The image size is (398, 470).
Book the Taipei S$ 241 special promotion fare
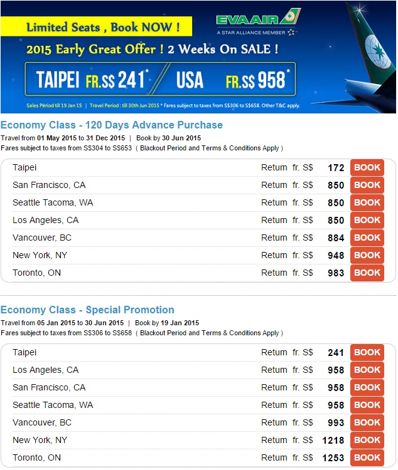367,352
